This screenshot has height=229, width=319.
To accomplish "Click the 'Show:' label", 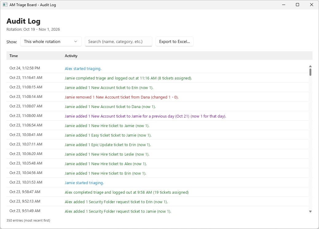I will coord(12,42).
